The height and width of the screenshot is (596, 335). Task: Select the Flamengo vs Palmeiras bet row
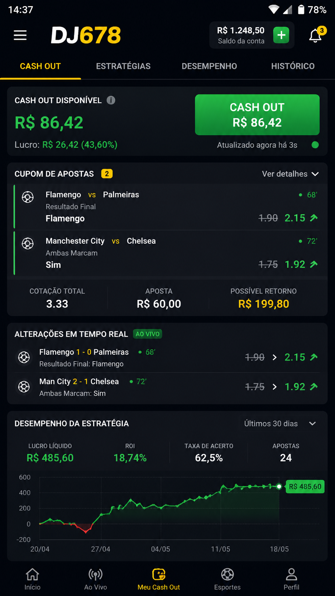(167, 207)
